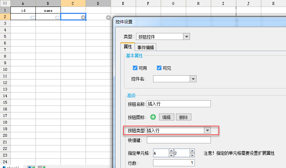Select column G header
The image size is (286, 168).
click(x=173, y=3)
